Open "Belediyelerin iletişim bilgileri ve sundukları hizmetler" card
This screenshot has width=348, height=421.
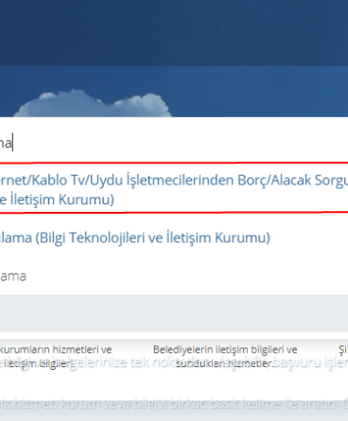(x=225, y=357)
